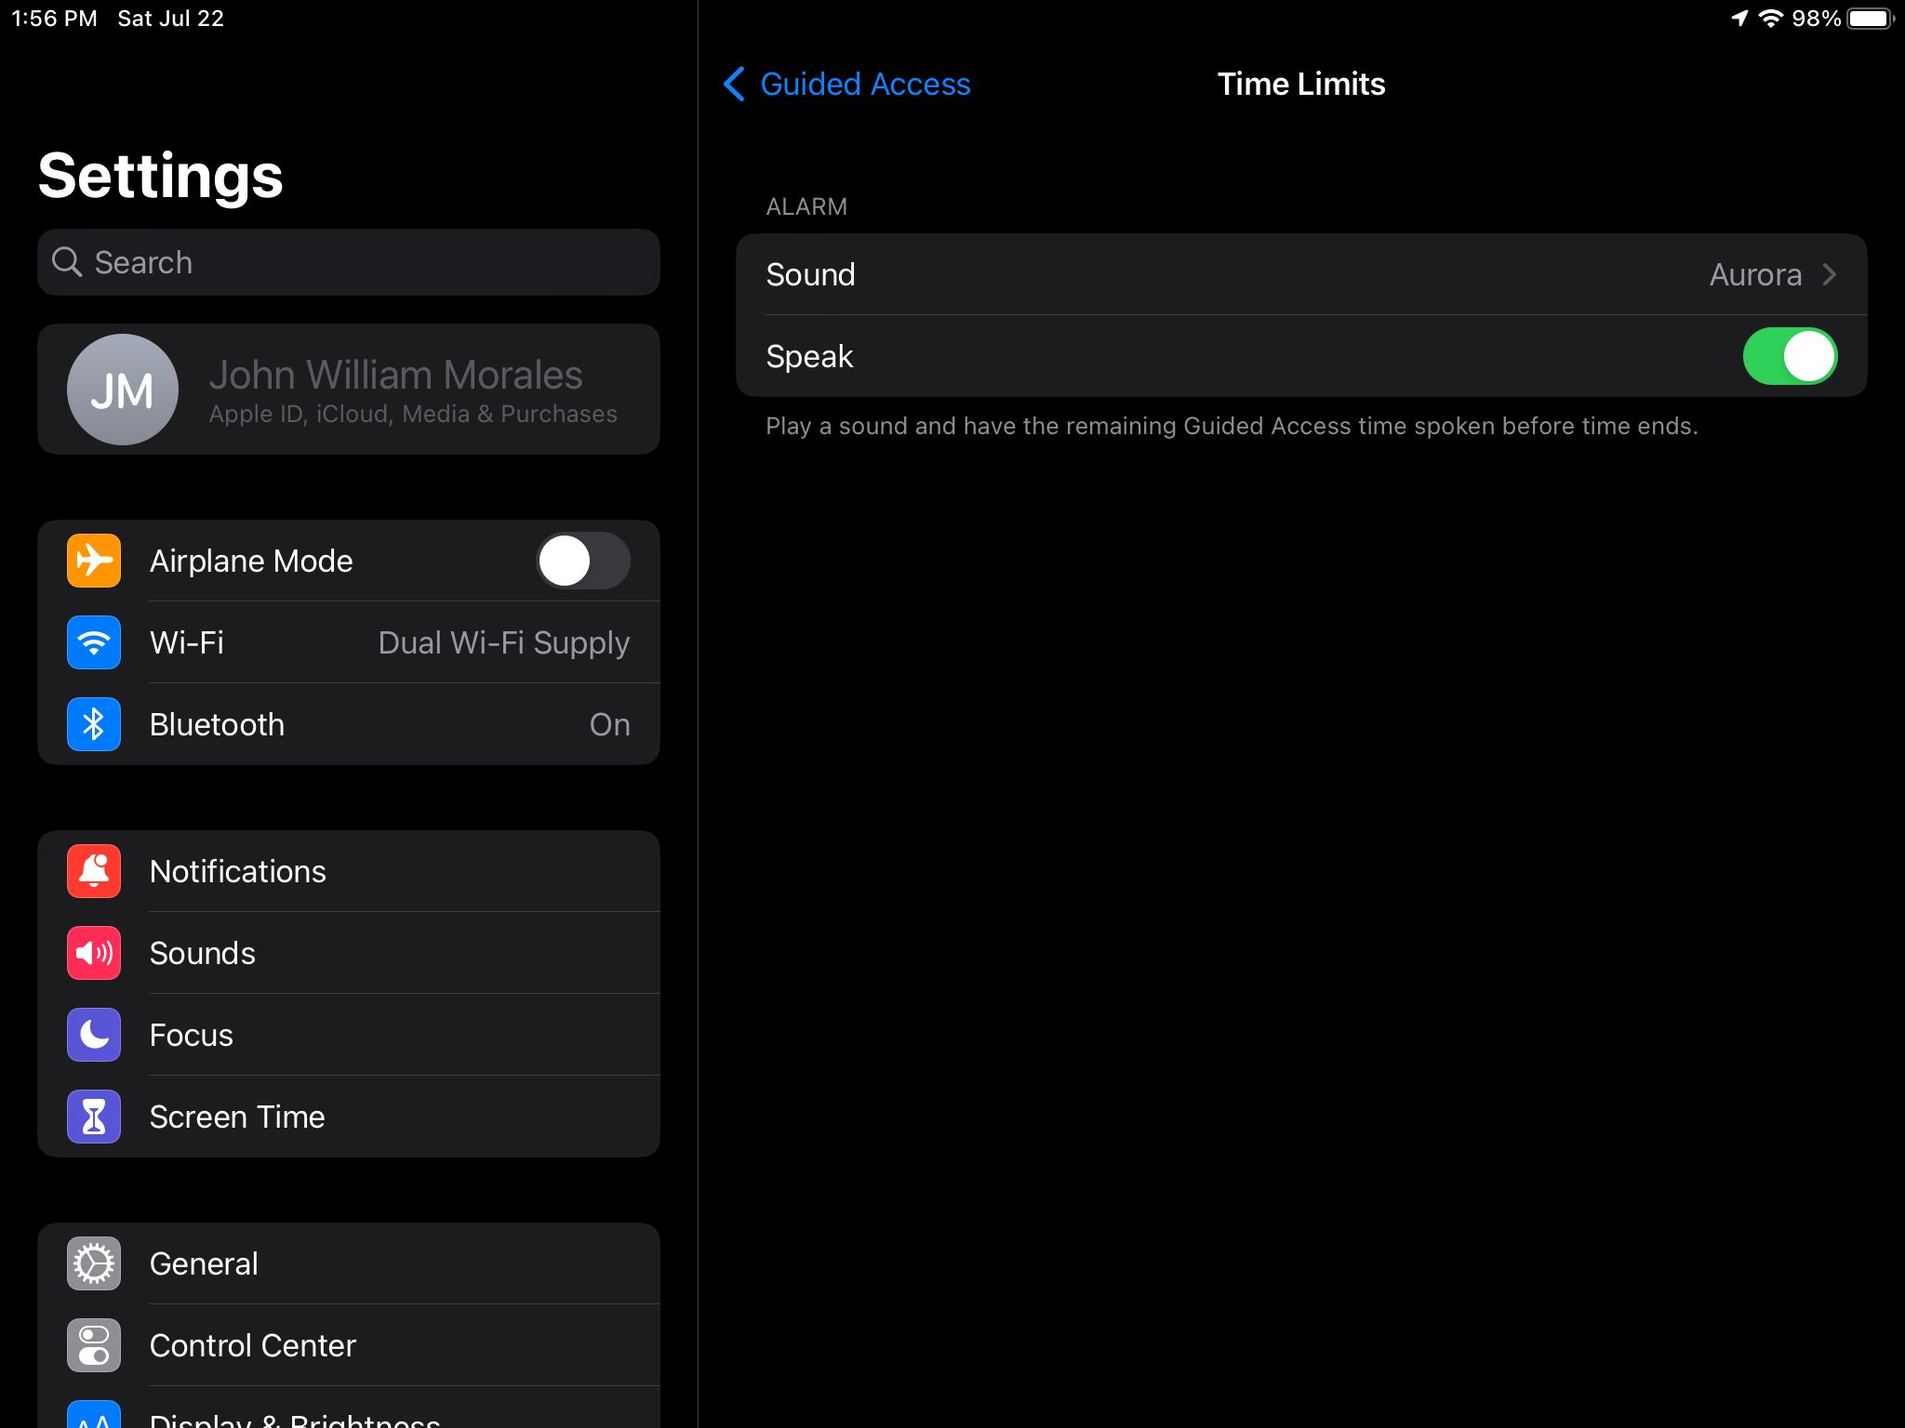Toggle the Airplane Mode switch off
This screenshot has height=1428, width=1905.
[584, 560]
